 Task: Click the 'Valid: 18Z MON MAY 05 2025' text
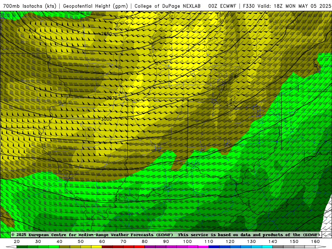(x=294, y=6)
